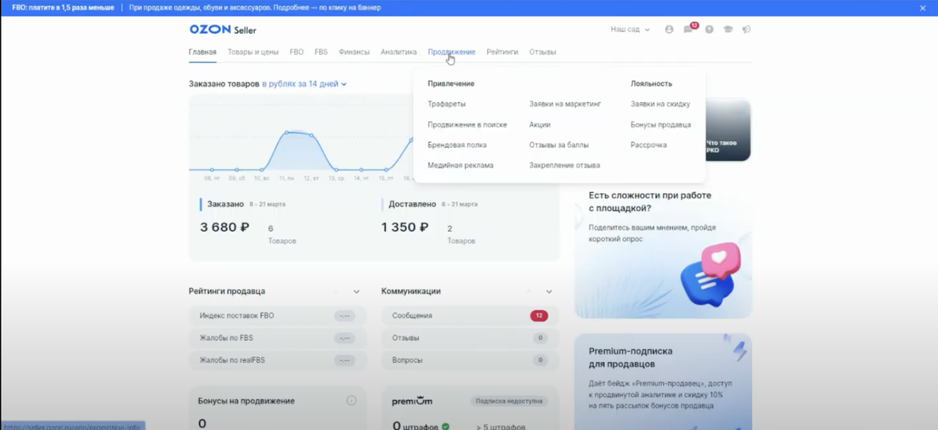Open the FBS tab

pos(321,52)
